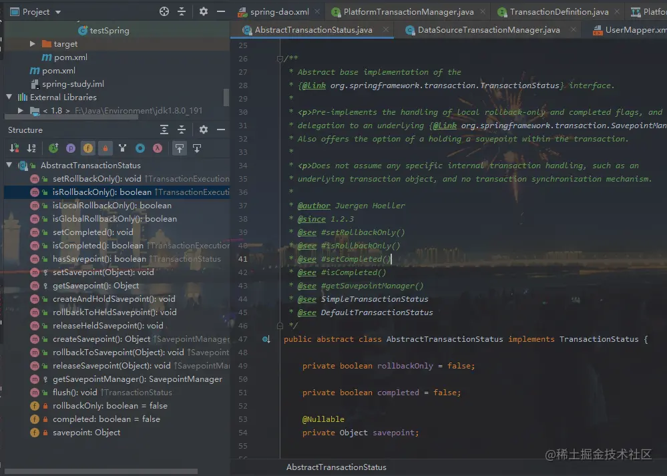Viewport: 667px width, 476px height.
Task: Hide the Structure tool window
Action: tap(221, 130)
